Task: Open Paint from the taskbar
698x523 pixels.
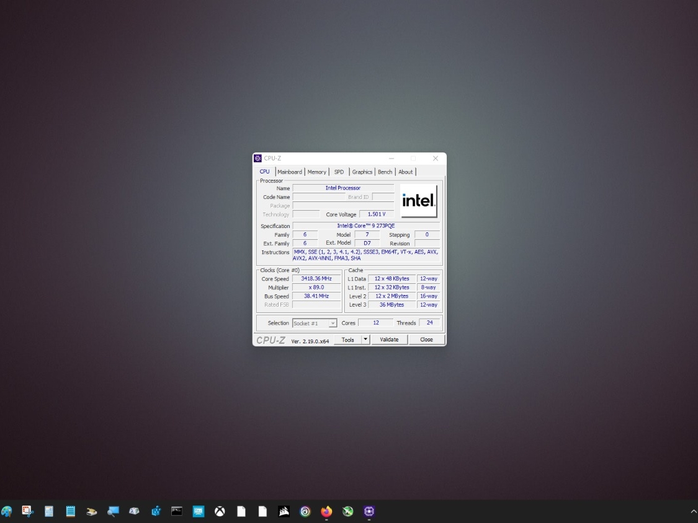Action: click(7, 511)
